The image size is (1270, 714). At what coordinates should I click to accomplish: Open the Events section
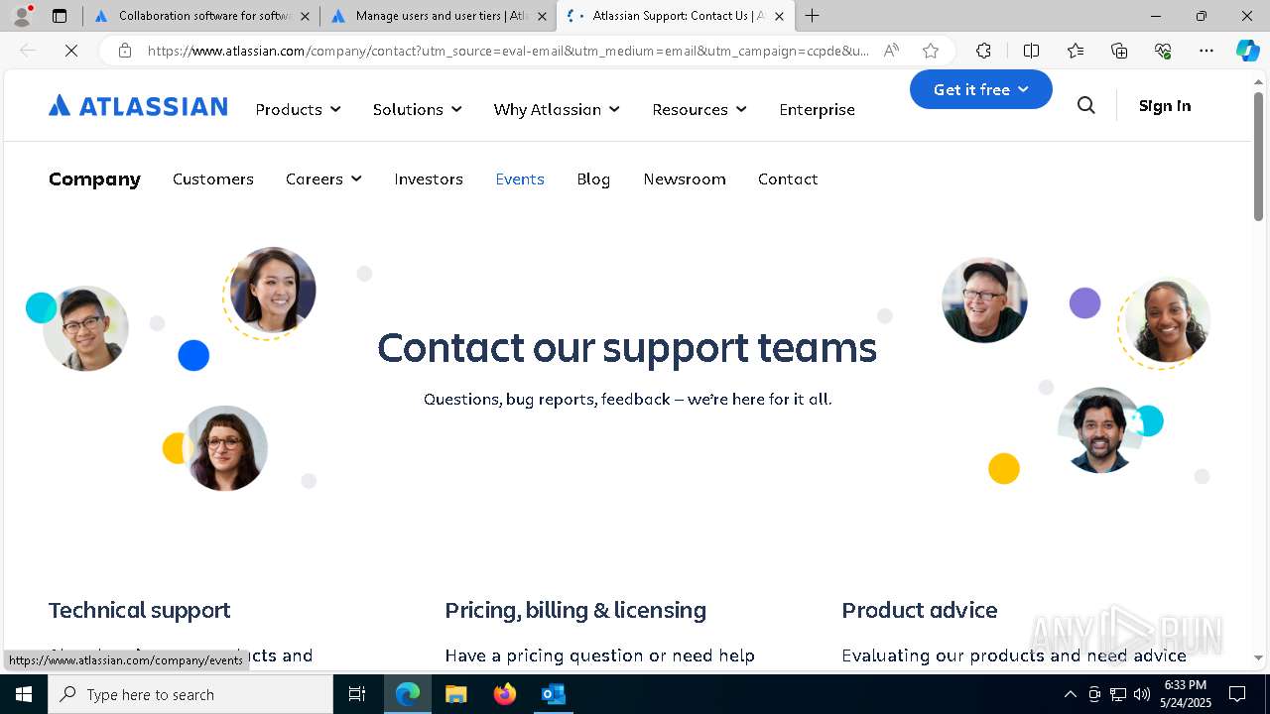click(520, 178)
